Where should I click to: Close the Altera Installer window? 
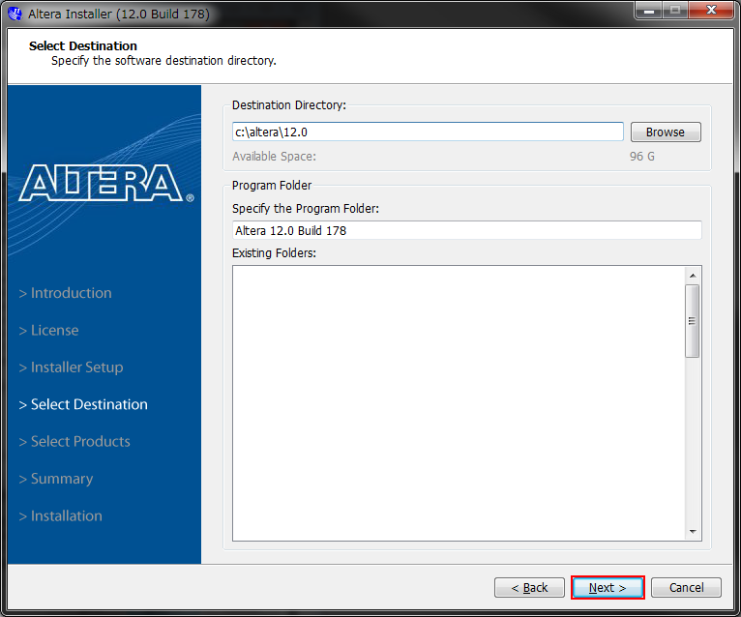coord(711,11)
